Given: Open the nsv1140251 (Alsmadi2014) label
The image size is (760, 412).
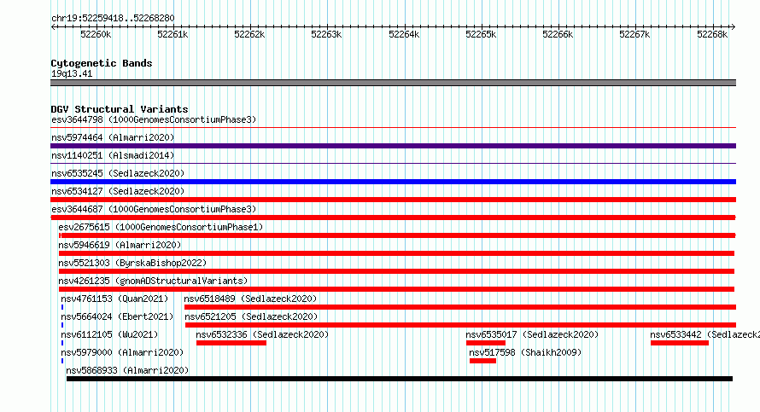Looking at the screenshot, I should [x=113, y=155].
